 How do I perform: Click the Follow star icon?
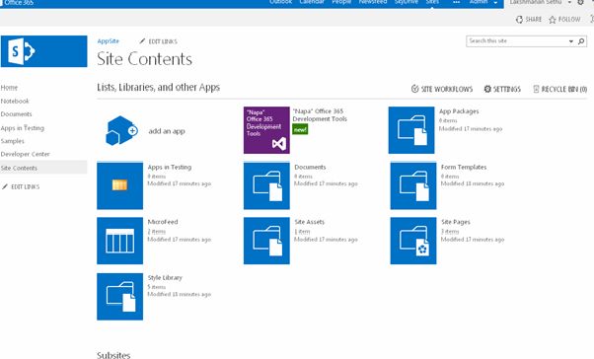(553, 20)
